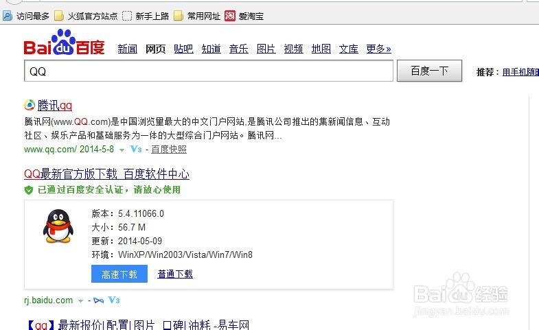Open the 腾讯qq result title
539x330 pixels.
point(55,105)
